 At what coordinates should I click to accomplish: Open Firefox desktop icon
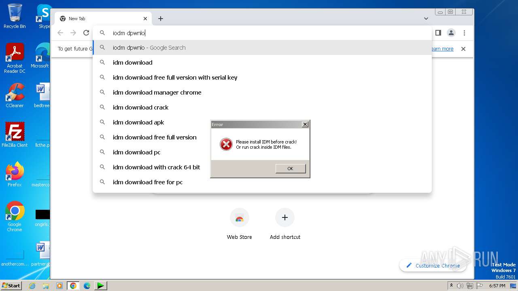pyautogui.click(x=15, y=175)
